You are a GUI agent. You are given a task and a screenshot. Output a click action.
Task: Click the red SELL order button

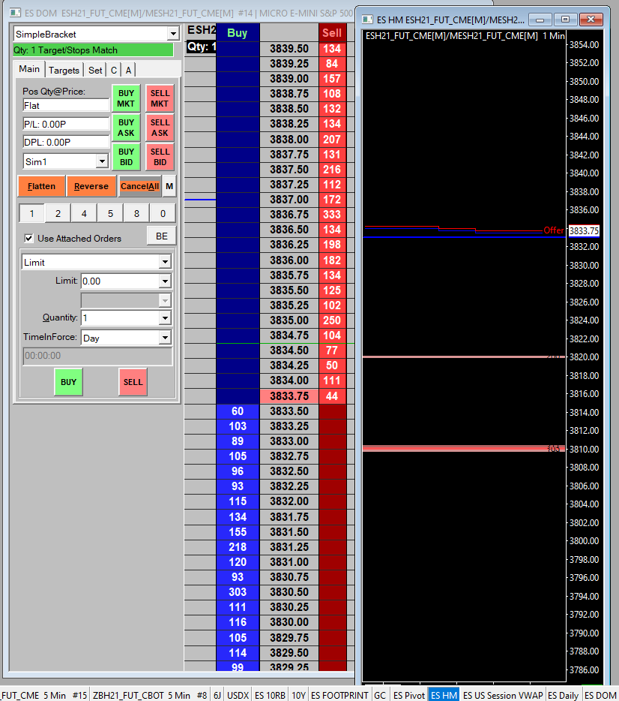133,382
